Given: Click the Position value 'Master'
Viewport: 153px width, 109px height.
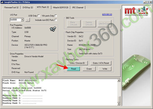Looking at the screenshot, I should 27,41.
